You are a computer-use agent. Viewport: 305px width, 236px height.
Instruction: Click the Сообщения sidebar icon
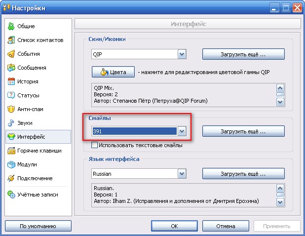coord(11,68)
